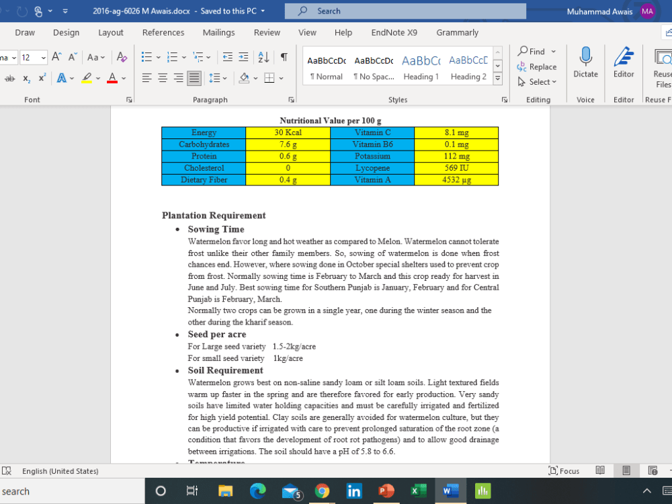
Task: Click the Shading paint bucket icon
Action: pyautogui.click(x=245, y=78)
